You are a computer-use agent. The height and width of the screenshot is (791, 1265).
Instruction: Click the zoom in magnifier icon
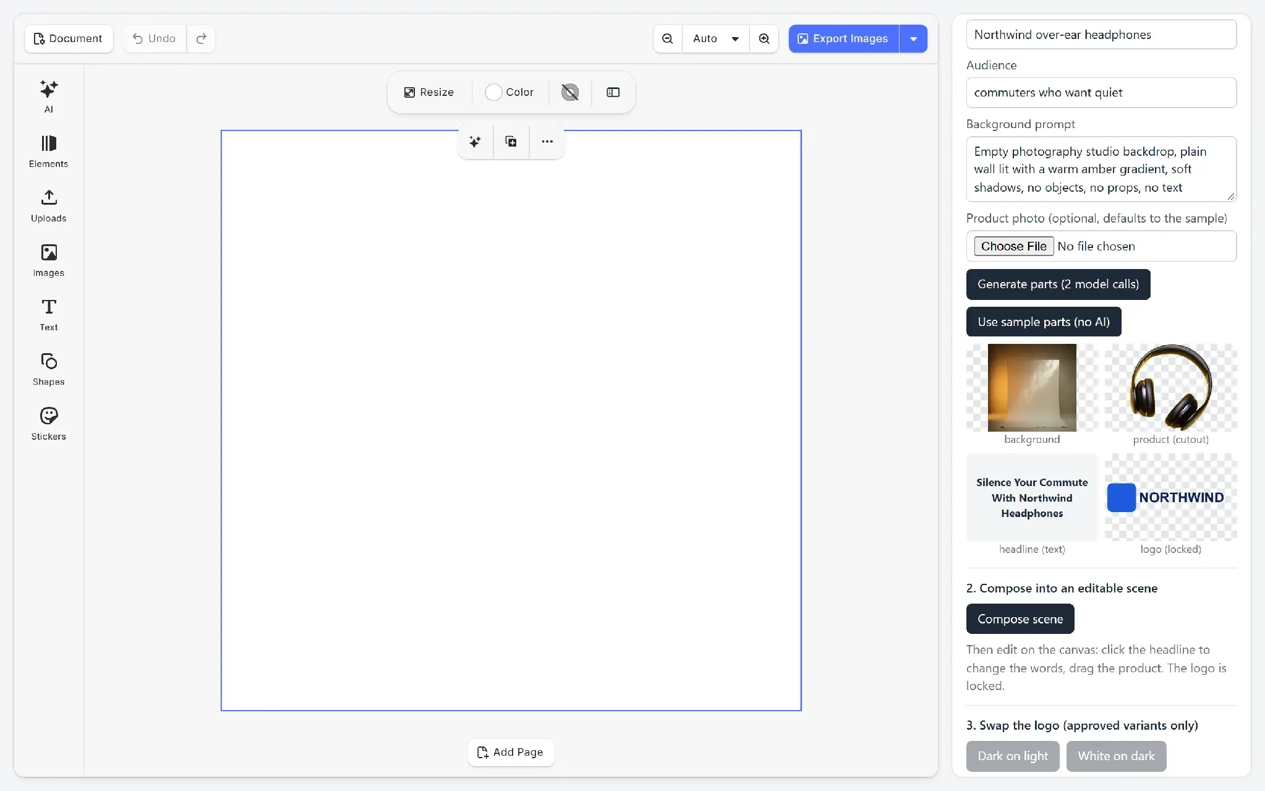[764, 38]
